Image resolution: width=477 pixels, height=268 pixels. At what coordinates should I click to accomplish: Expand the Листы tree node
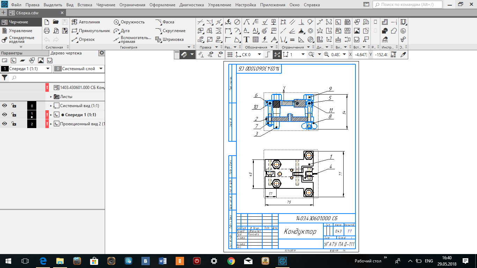coord(51,97)
